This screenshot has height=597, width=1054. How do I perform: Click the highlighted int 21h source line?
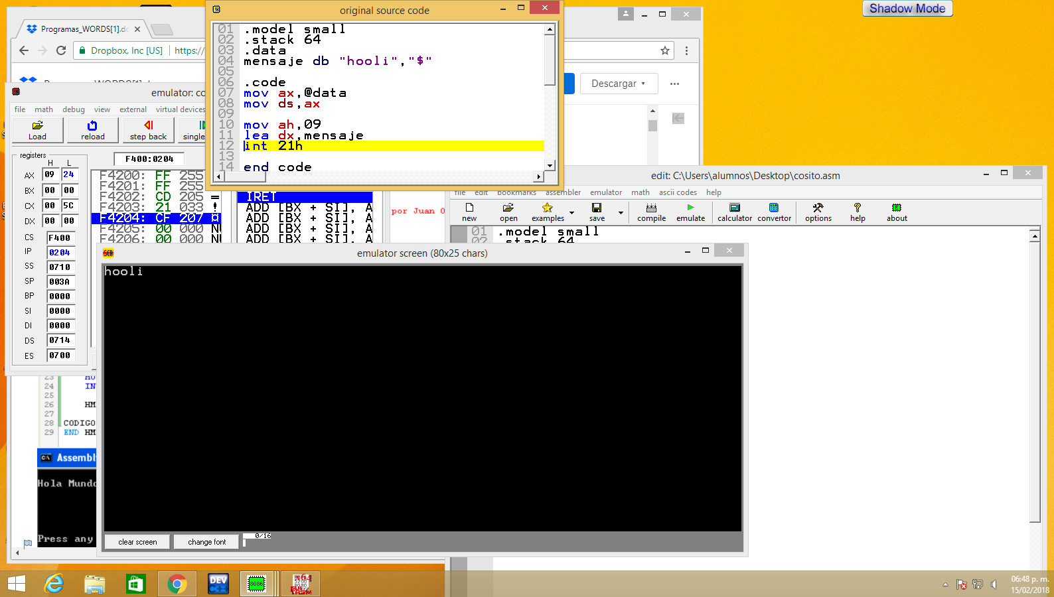(394, 146)
